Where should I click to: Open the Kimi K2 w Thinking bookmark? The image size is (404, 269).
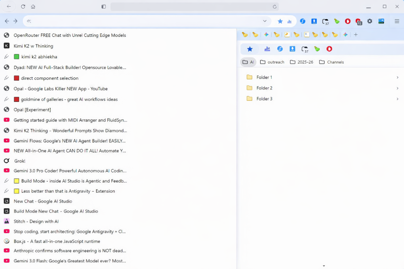pos(33,46)
